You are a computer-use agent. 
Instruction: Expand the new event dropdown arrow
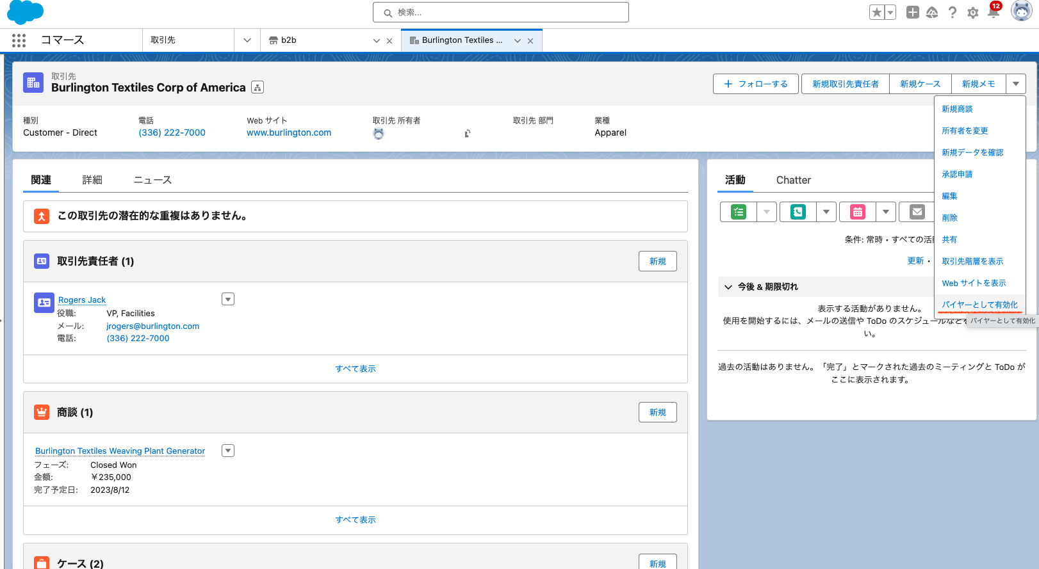click(x=886, y=212)
